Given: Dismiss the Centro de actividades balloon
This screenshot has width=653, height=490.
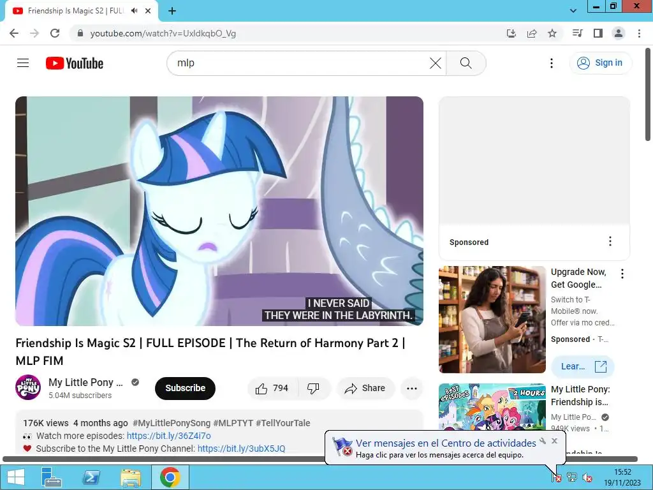Looking at the screenshot, I should pos(554,441).
